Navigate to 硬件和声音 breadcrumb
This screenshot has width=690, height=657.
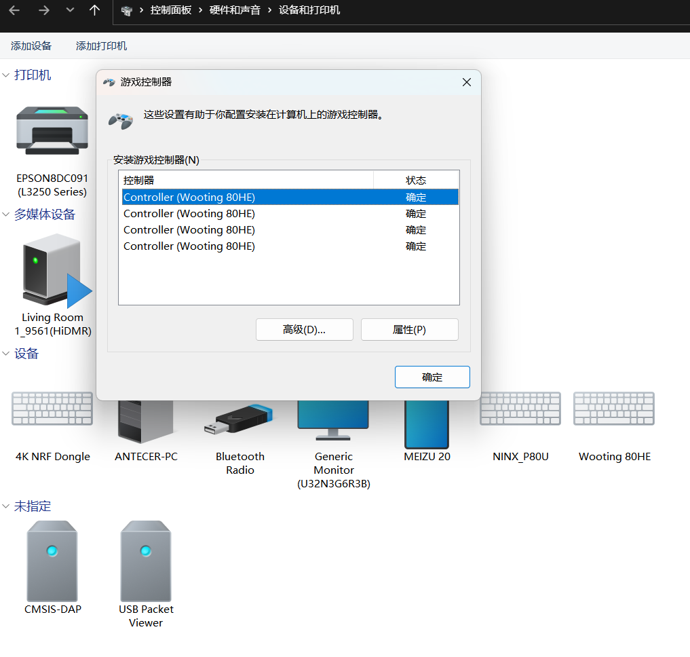235,10
